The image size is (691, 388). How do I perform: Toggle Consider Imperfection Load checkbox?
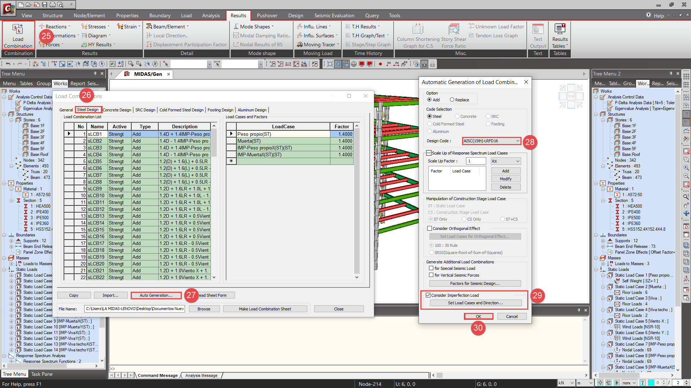click(x=428, y=295)
